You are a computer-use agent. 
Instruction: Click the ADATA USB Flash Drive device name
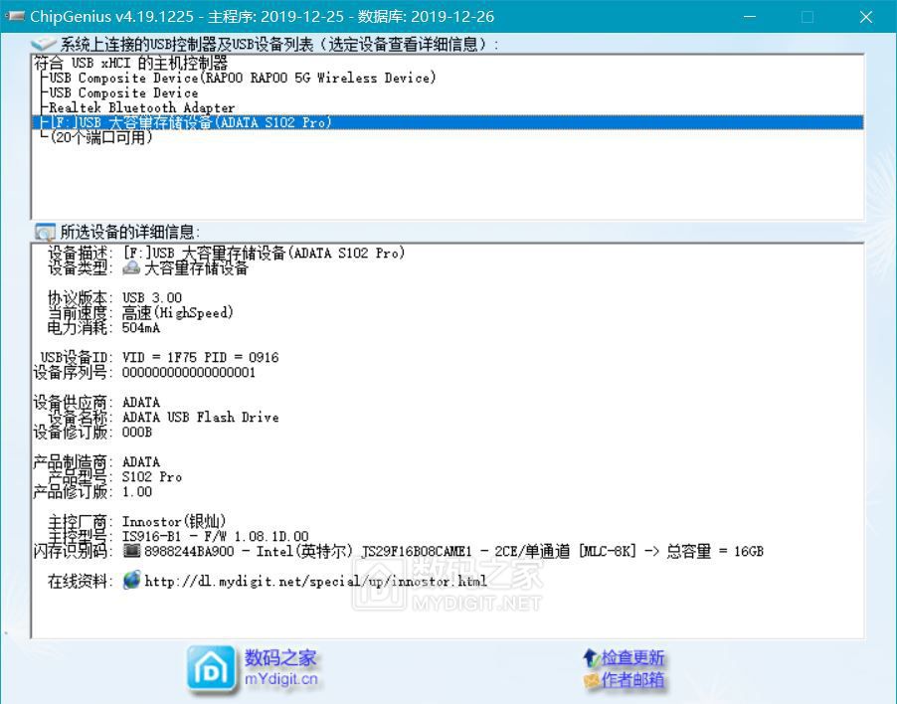point(200,417)
